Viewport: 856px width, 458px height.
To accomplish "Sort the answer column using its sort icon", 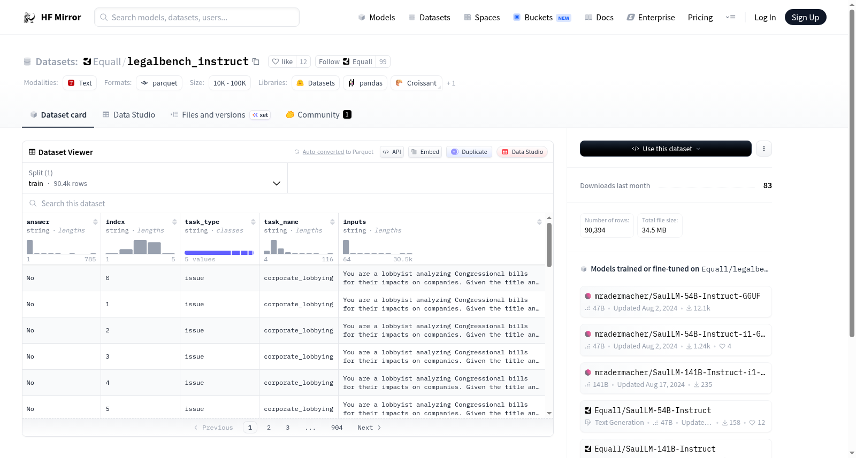I will (x=95, y=222).
